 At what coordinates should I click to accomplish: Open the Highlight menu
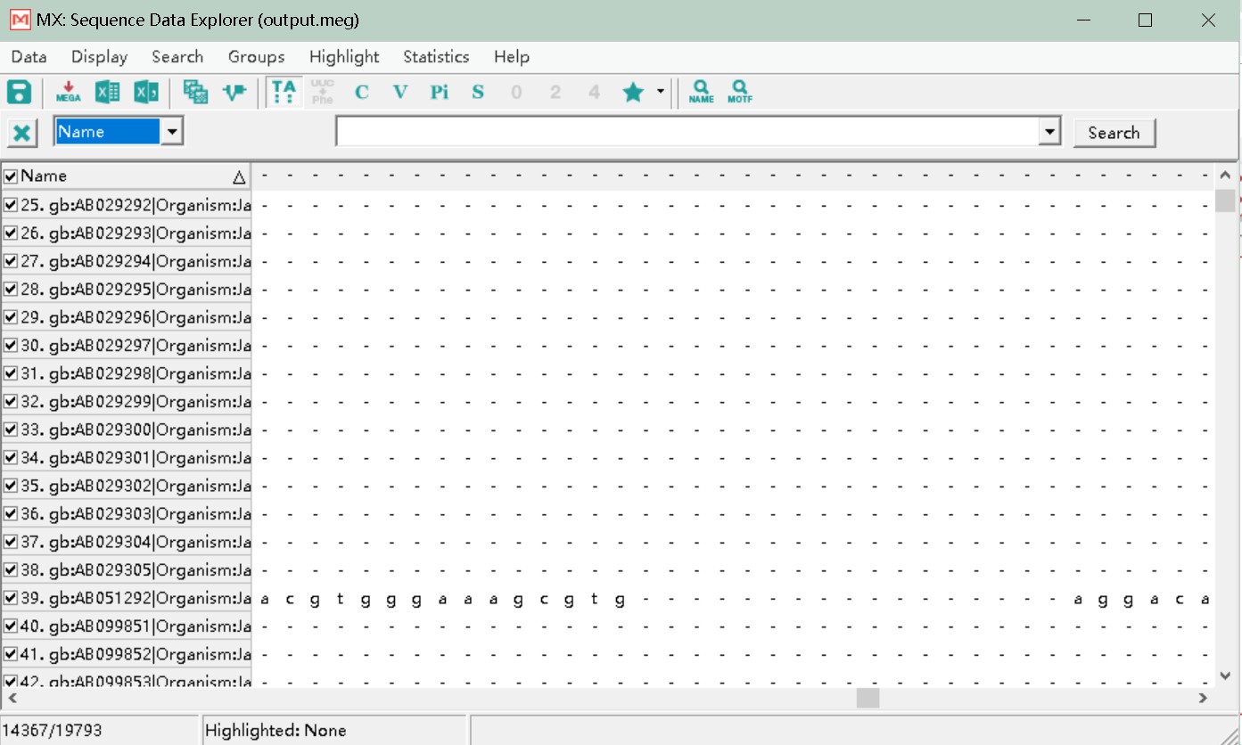pyautogui.click(x=344, y=57)
